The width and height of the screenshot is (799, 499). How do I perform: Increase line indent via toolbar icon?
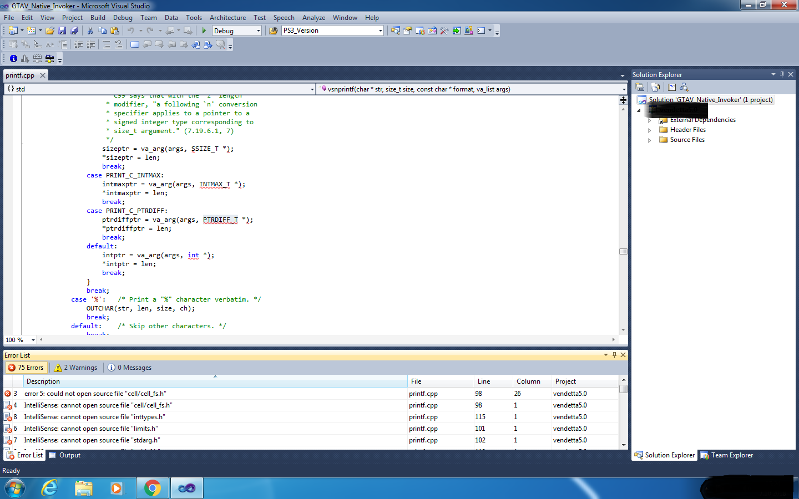coord(90,45)
